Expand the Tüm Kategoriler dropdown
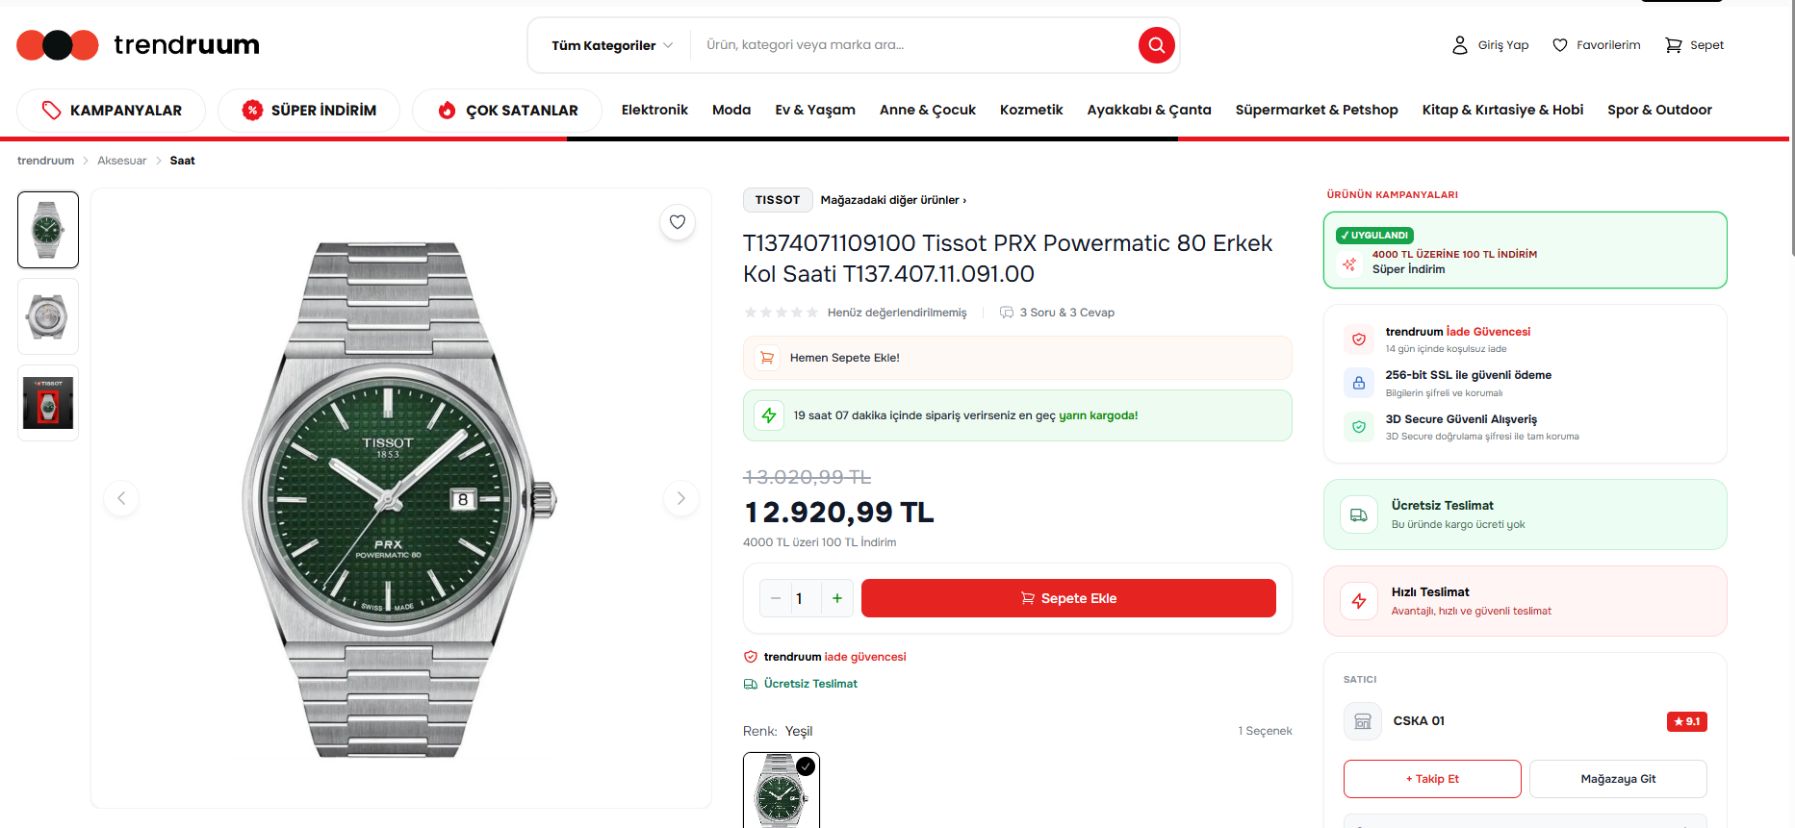The width and height of the screenshot is (1795, 828). (x=612, y=45)
